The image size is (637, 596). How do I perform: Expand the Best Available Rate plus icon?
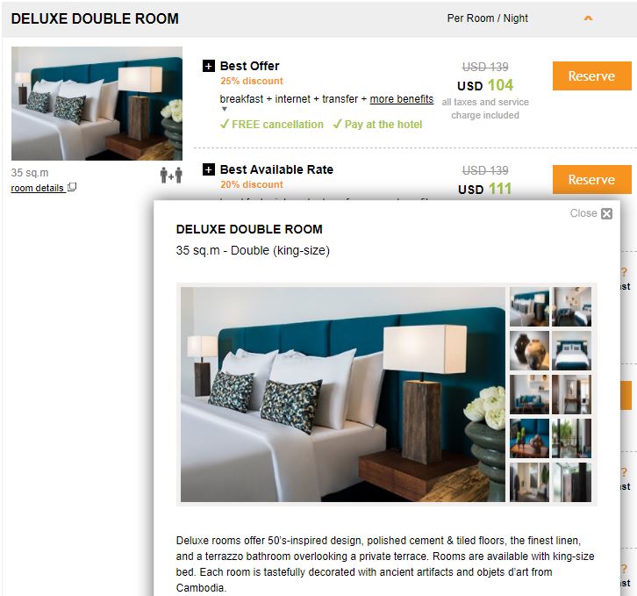tap(209, 169)
